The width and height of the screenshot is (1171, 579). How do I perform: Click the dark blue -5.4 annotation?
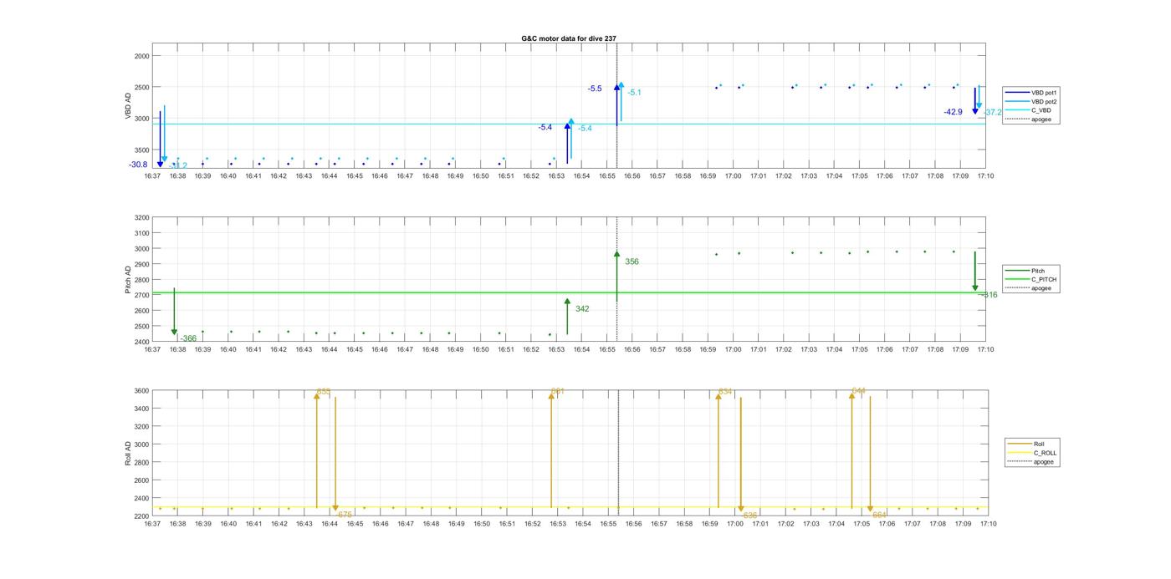(x=545, y=127)
